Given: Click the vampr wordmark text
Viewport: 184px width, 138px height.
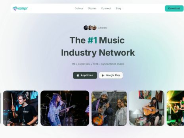Looking at the screenshot, I should point(22,9).
